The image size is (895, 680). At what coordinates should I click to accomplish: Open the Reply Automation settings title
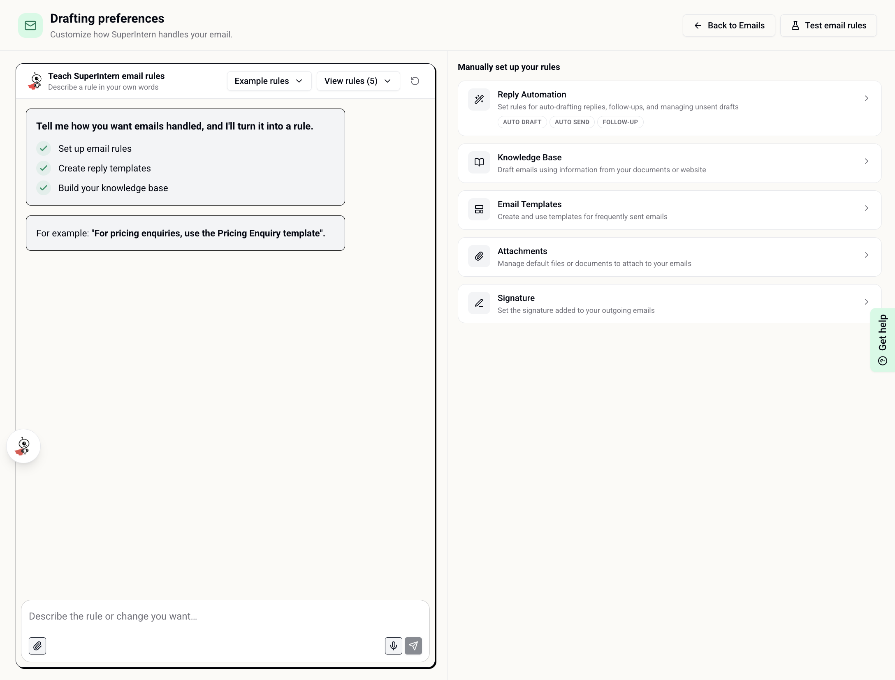[532, 95]
